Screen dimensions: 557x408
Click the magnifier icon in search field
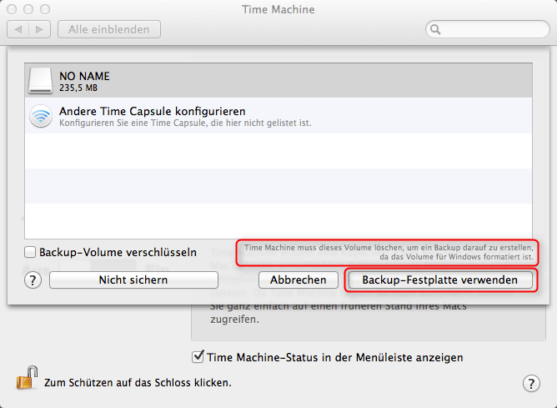point(435,29)
